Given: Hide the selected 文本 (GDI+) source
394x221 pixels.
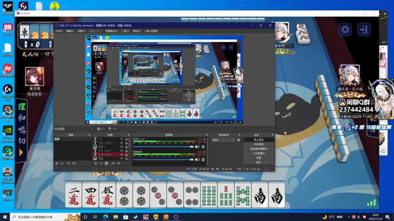Looking at the screenshot, I should click(122, 155).
